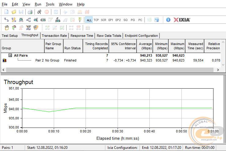Open the Run menu

click(38, 4)
